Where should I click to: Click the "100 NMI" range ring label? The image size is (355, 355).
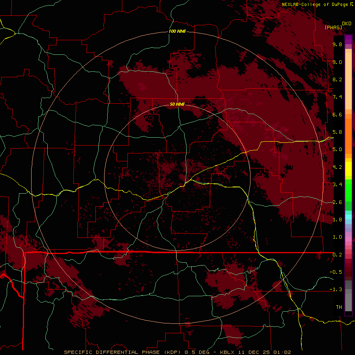(177, 31)
